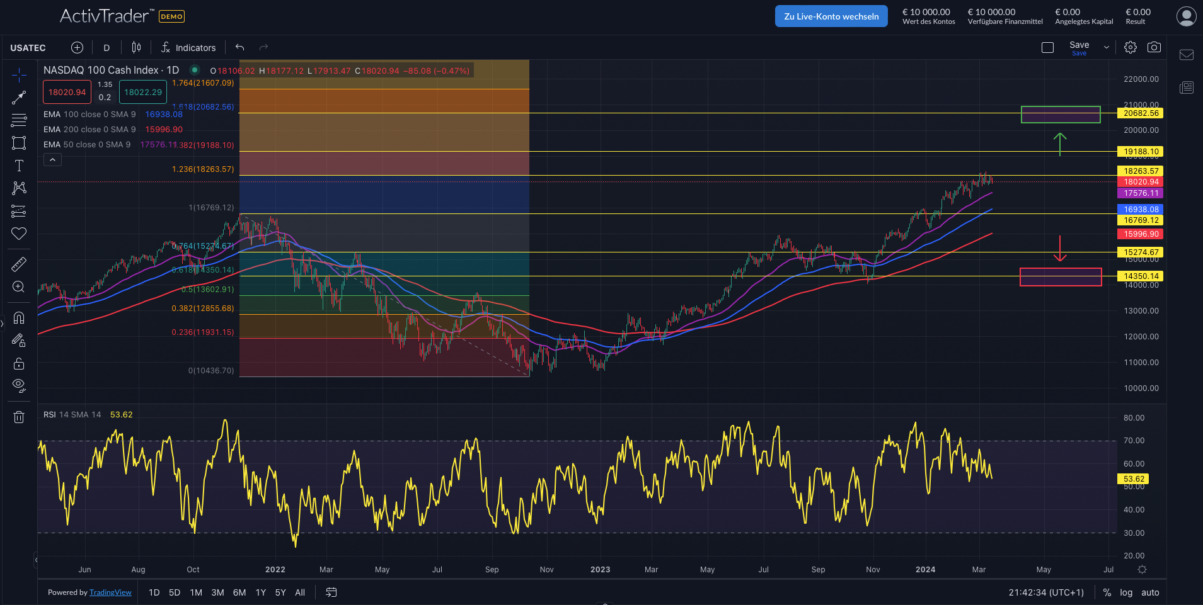The image size is (1203, 605).
Task: Toggle magnet mode for drawings
Action: tap(19, 318)
